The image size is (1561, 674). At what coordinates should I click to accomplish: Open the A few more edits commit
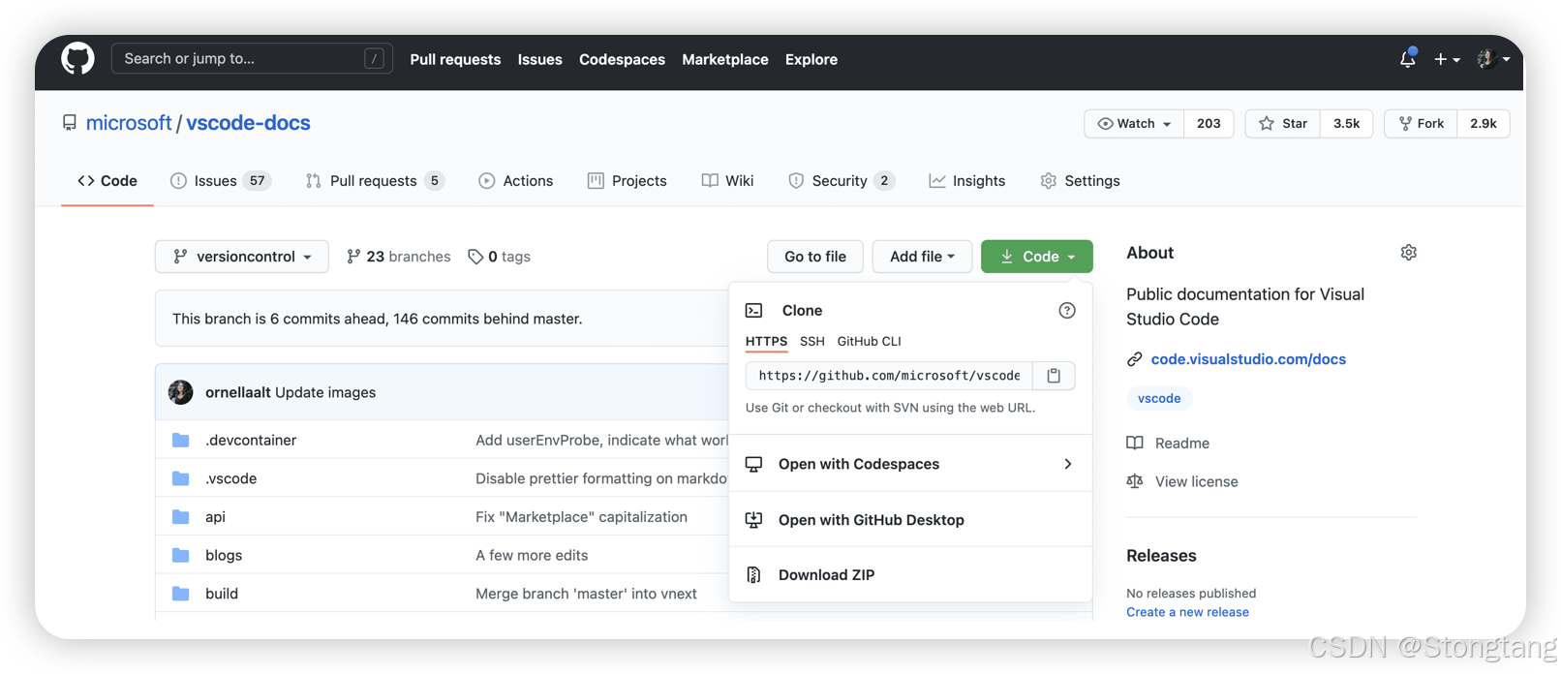coord(532,555)
